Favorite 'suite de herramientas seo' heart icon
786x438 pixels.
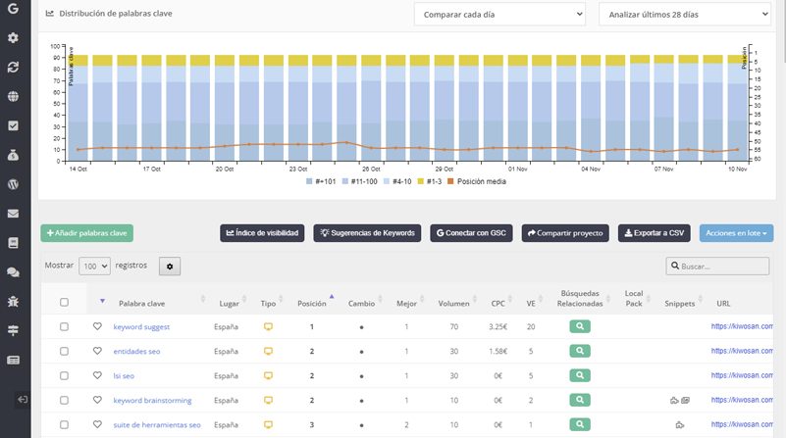pos(97,424)
